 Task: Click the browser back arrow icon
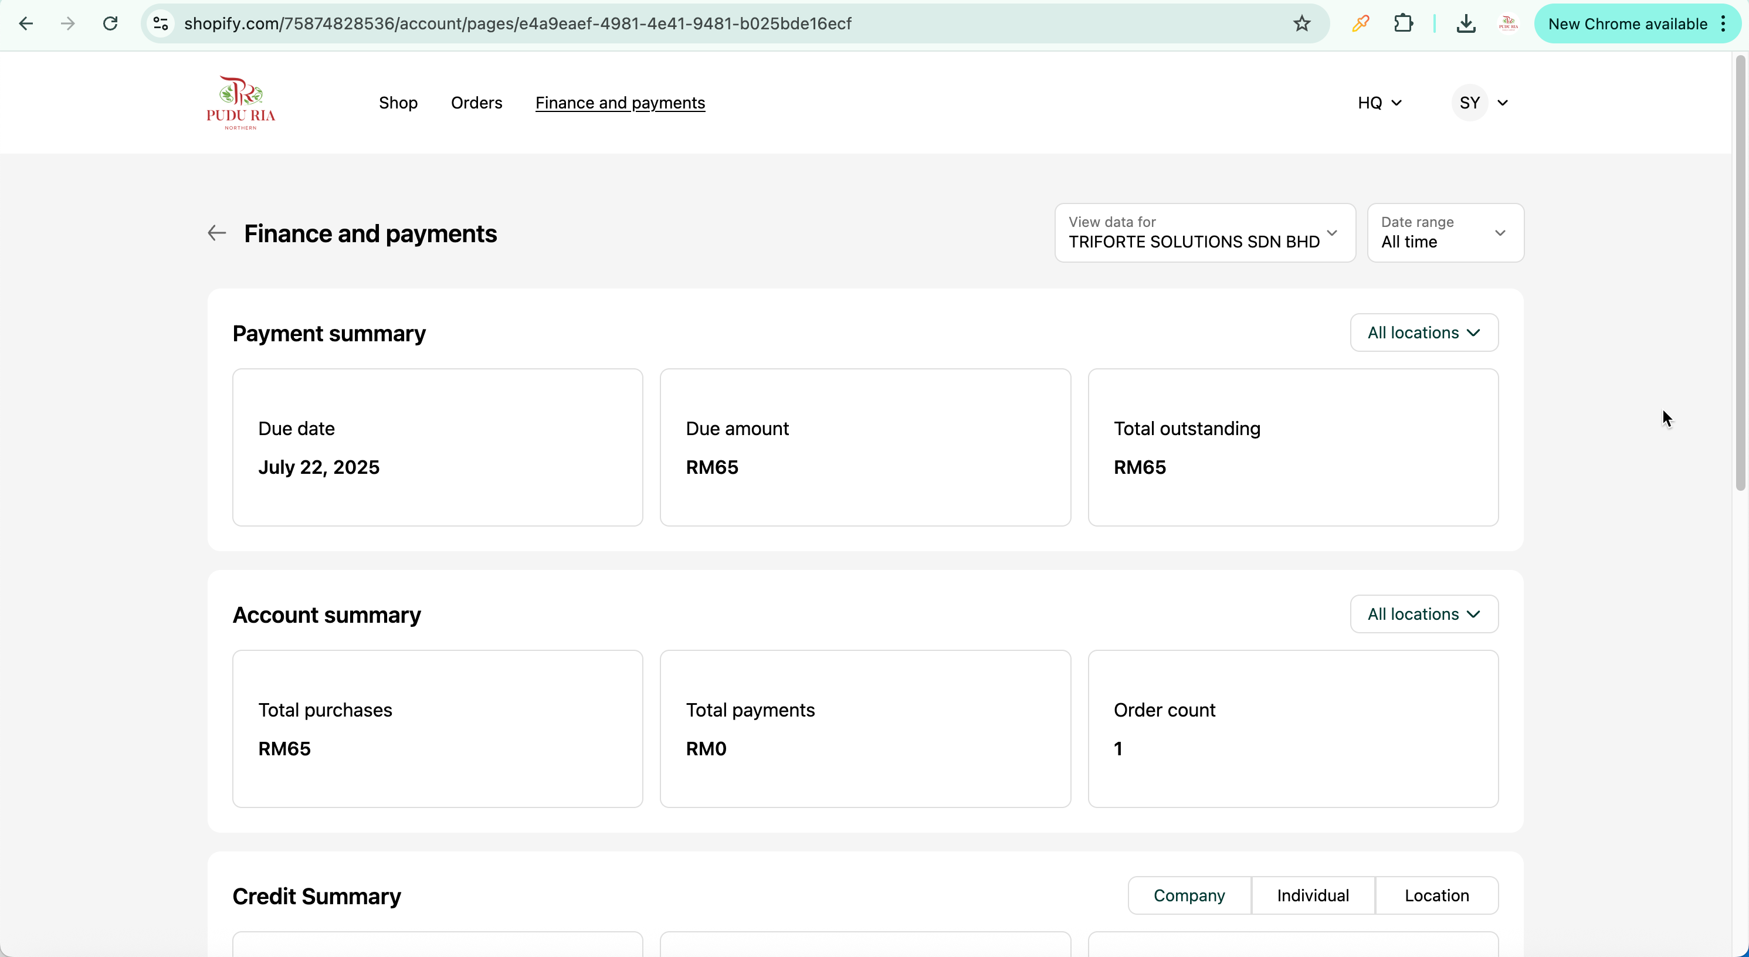[26, 24]
